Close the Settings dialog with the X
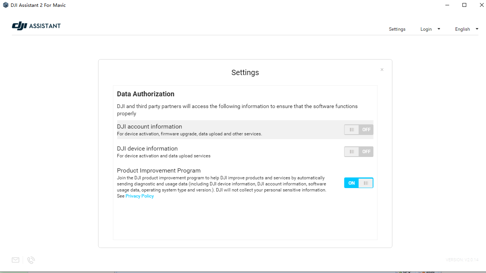This screenshot has width=486, height=273. [382, 70]
